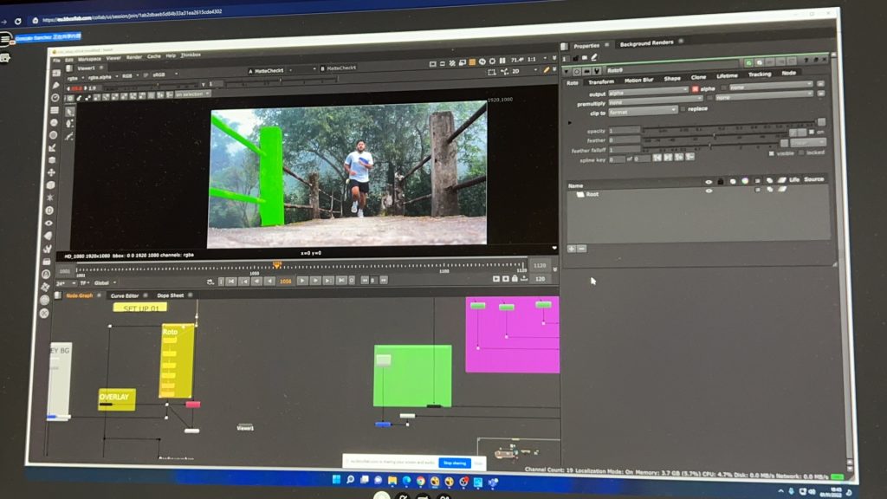Open the on selection dropdown
Image resolution: width=887 pixels, height=499 pixels.
pos(193,94)
